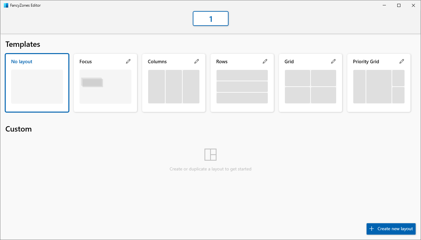Choose the Priority Grid layout preview
This screenshot has height=240, width=421.
[x=379, y=86]
